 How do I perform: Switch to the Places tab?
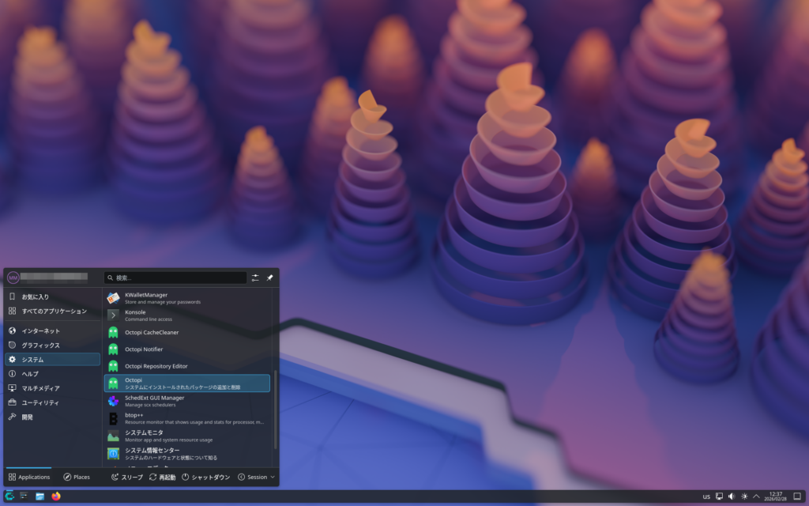point(77,478)
